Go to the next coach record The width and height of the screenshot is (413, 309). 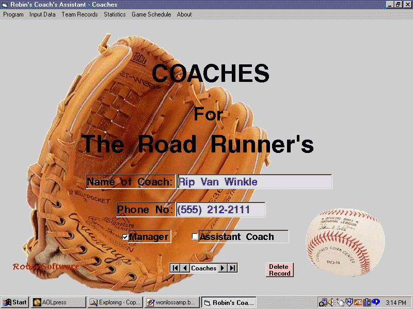click(x=223, y=268)
